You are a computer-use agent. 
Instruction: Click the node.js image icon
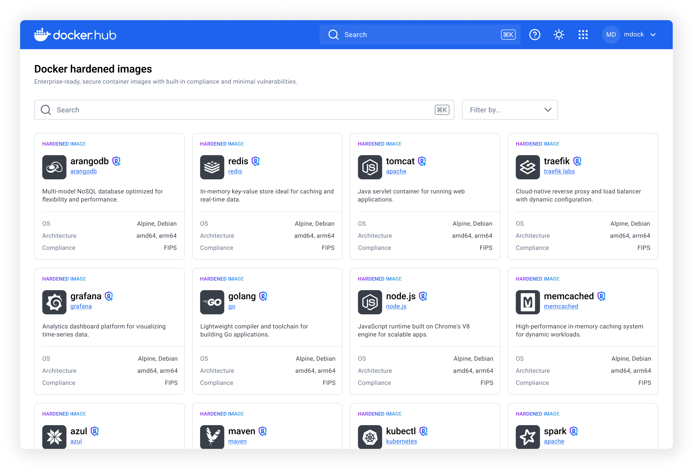tap(370, 302)
